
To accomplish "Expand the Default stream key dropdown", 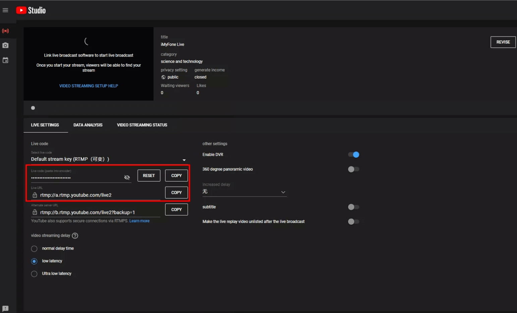I will (x=108, y=159).
